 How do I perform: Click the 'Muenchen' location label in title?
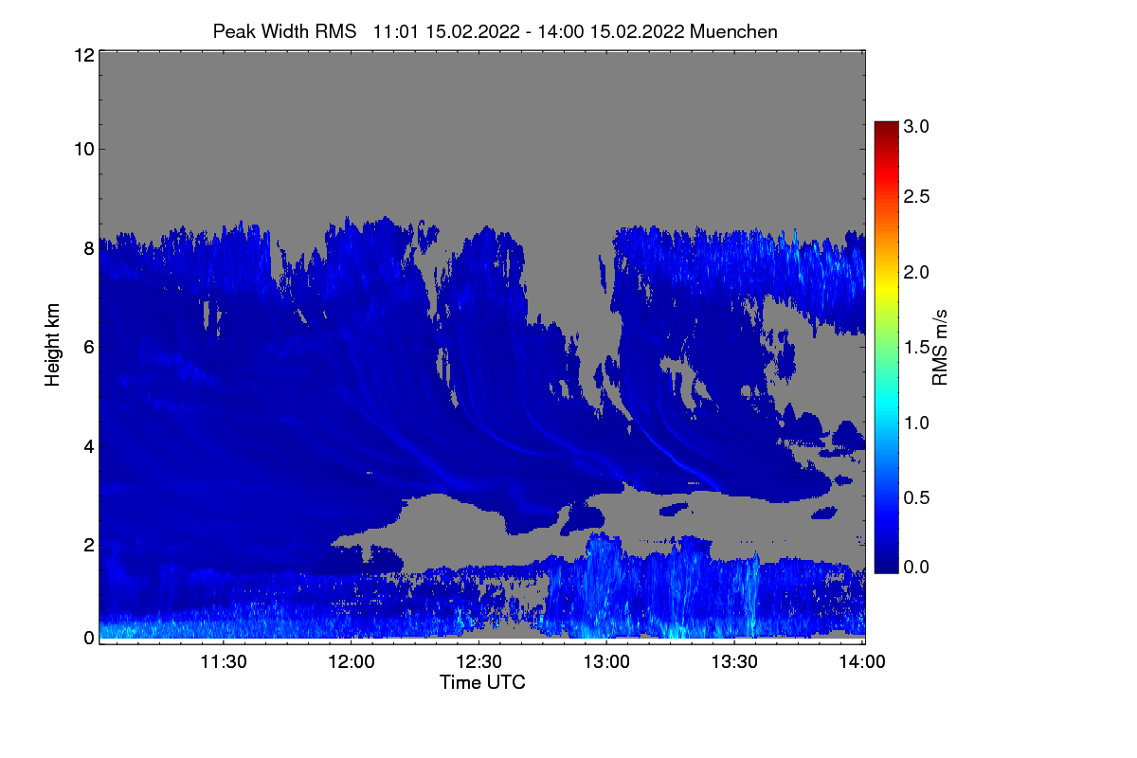click(734, 31)
